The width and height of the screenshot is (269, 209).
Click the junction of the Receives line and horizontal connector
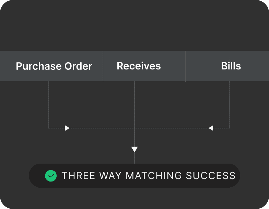[134, 128]
